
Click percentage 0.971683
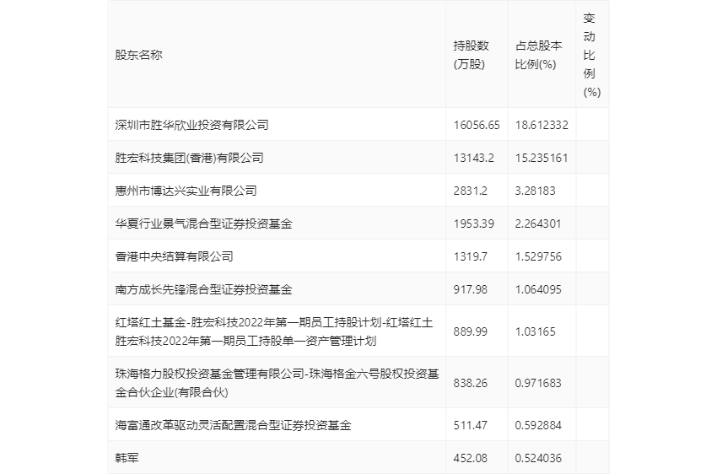[538, 383]
